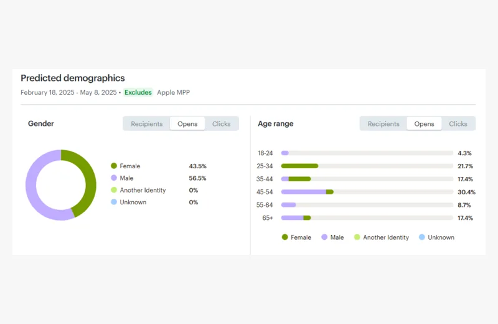Switch Age range chart to Recipients tab
The height and width of the screenshot is (324, 498).
click(383, 124)
